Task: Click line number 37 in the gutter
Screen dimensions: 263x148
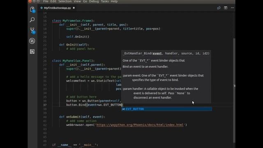Action: point(45,105)
